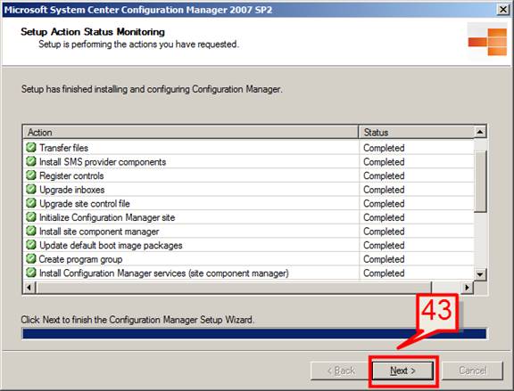This screenshot has height=391, width=514.
Task: Click the Setup Action Status Monitoring heading
Action: [x=93, y=32]
